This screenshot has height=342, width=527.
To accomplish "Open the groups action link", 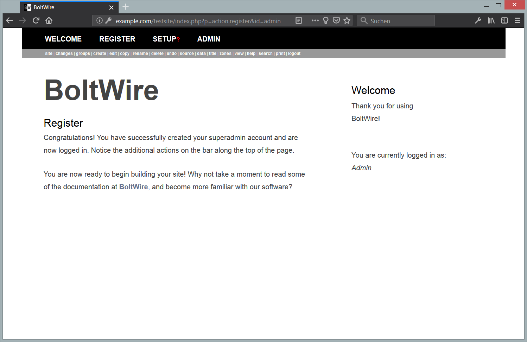I will click(83, 53).
